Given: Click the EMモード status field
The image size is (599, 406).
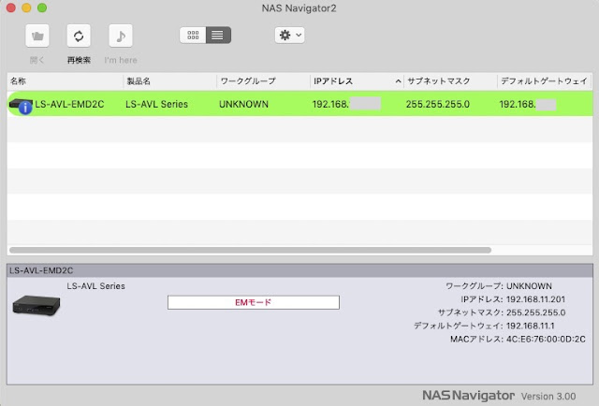Looking at the screenshot, I should click(x=254, y=302).
